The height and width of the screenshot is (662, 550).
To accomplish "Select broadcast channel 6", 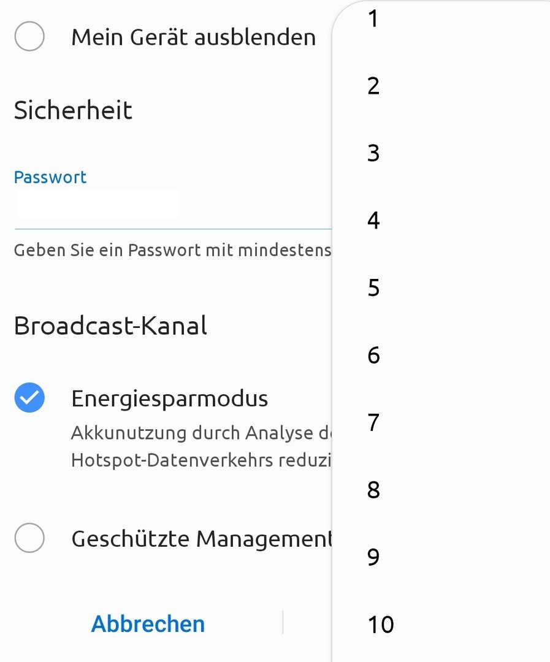I will tap(441, 355).
